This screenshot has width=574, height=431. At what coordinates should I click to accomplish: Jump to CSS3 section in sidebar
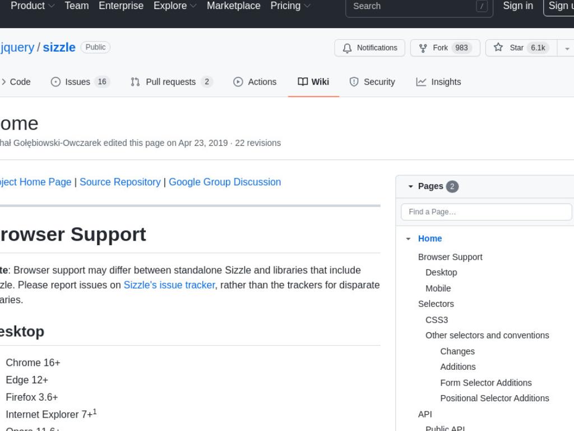pos(436,320)
